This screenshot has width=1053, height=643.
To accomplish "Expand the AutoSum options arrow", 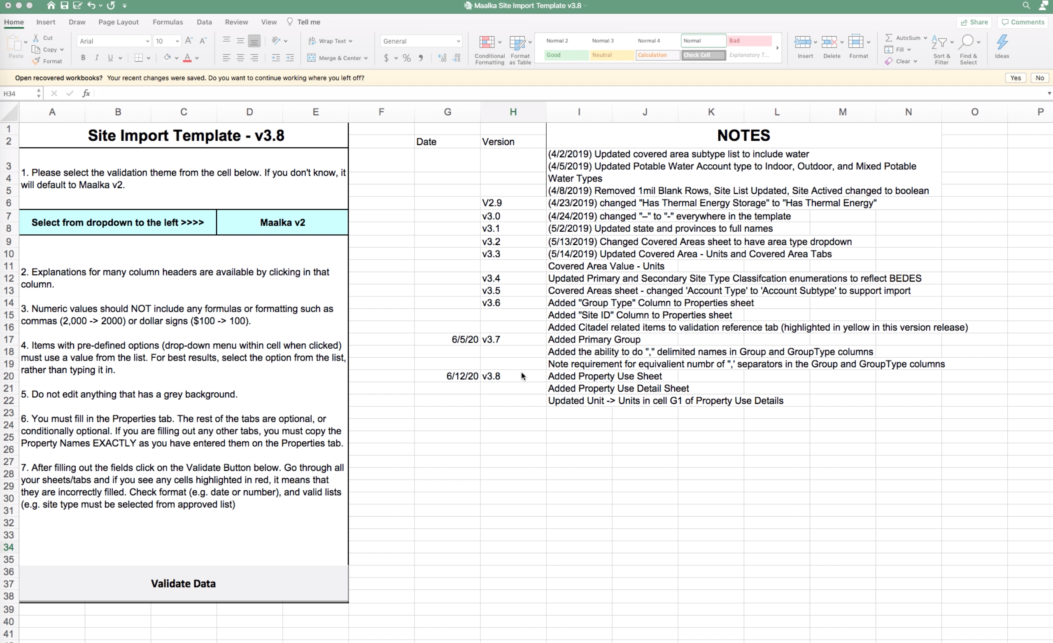I will coord(925,38).
